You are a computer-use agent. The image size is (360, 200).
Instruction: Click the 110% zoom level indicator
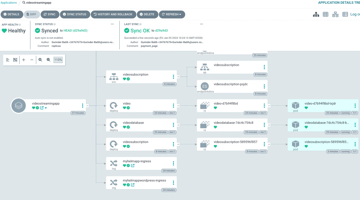(58, 60)
